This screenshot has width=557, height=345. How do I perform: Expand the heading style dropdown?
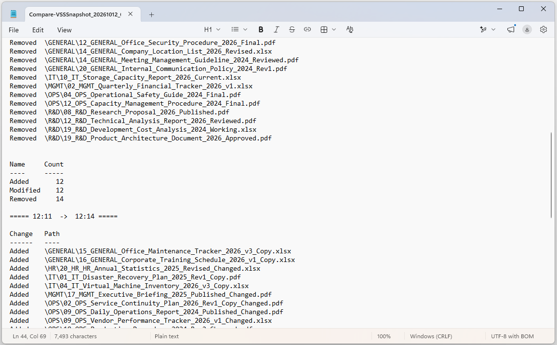218,29
